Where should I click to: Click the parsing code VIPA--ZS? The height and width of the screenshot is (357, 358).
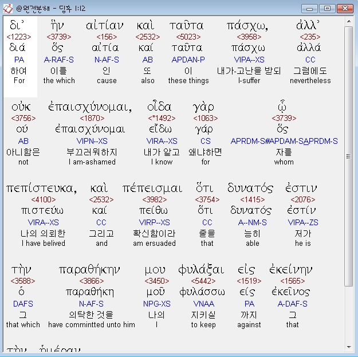click(303, 222)
